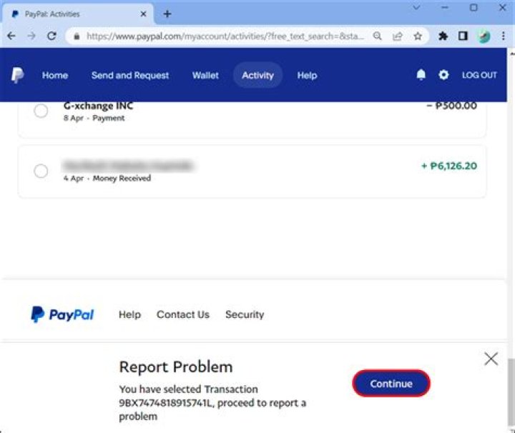Viewport: 515px width, 433px height.
Task: Go to the Wallet tab
Action: pos(205,75)
